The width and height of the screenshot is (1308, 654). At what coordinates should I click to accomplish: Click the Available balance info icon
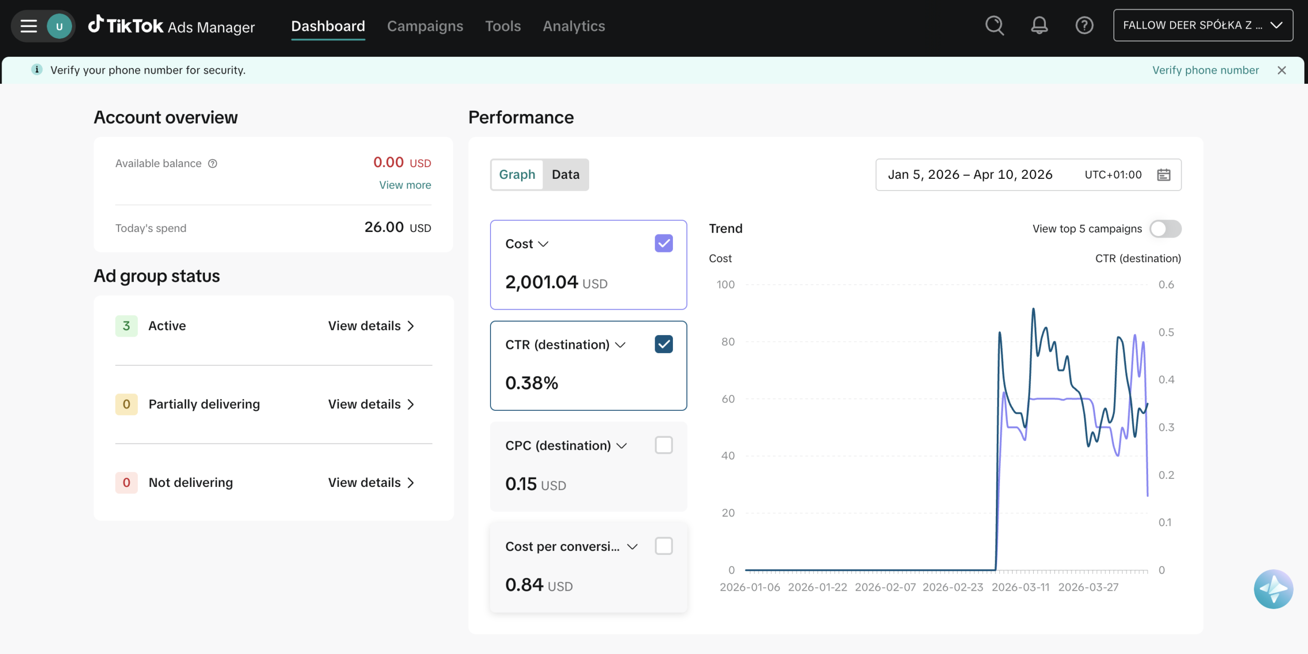coord(213,163)
